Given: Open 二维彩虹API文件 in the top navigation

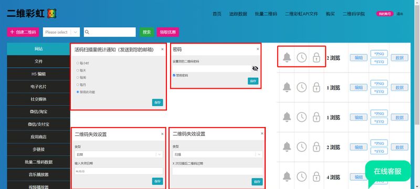Looking at the screenshot, I should [x=301, y=14].
